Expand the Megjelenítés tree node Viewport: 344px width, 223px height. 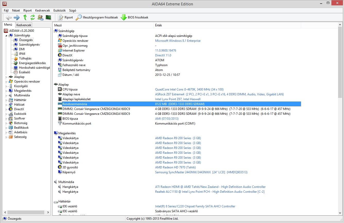pos(6,91)
